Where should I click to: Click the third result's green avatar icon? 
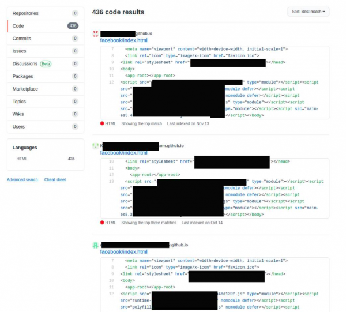[96, 246]
